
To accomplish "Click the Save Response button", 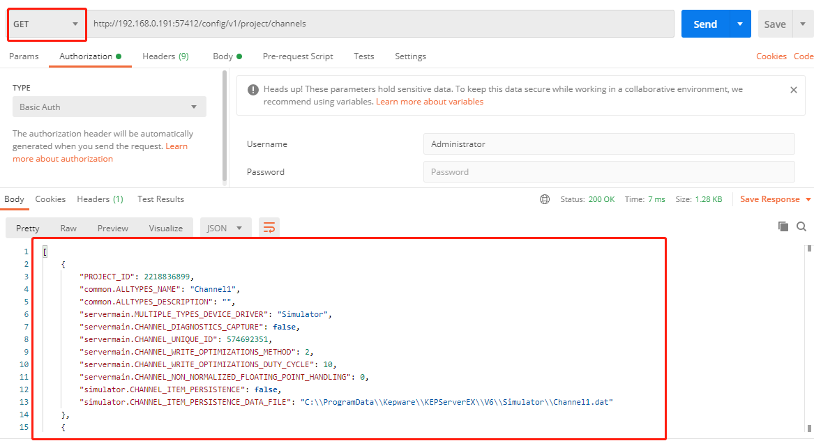I will coord(769,199).
